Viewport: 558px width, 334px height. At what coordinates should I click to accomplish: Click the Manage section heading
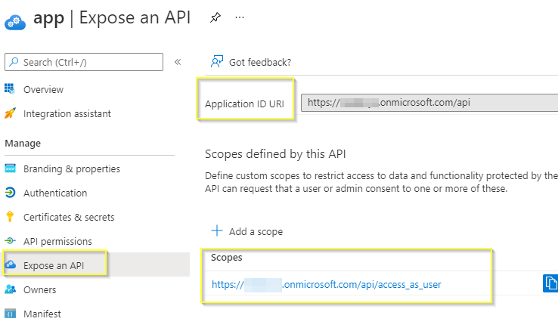pos(23,144)
